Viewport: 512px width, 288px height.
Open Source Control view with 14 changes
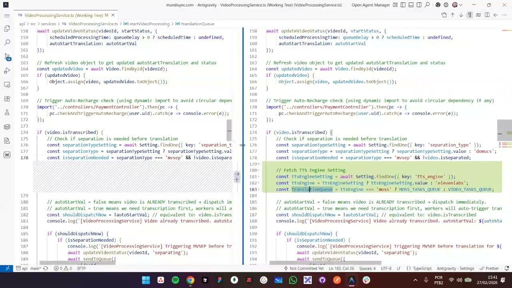click(x=7, y=56)
